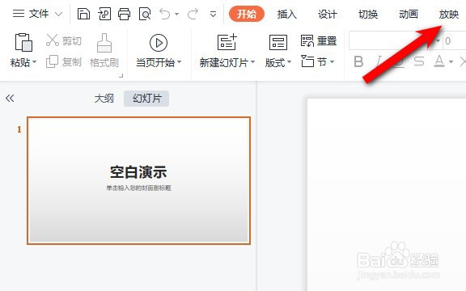Toggle Bold formatting
This screenshot has width=466, height=291.
click(x=358, y=61)
